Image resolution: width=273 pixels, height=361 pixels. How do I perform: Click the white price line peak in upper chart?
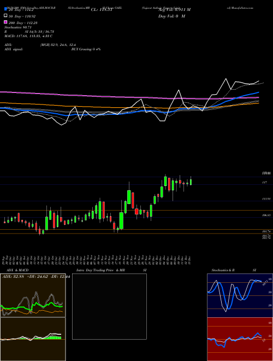[x=226, y=79]
